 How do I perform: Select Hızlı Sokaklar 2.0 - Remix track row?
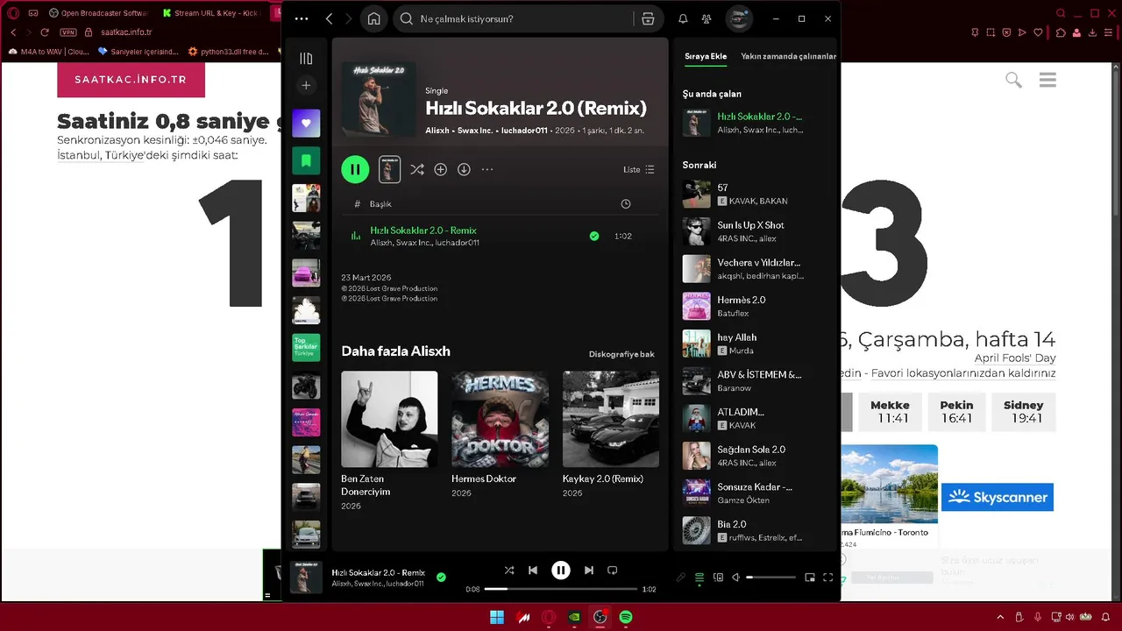500,236
